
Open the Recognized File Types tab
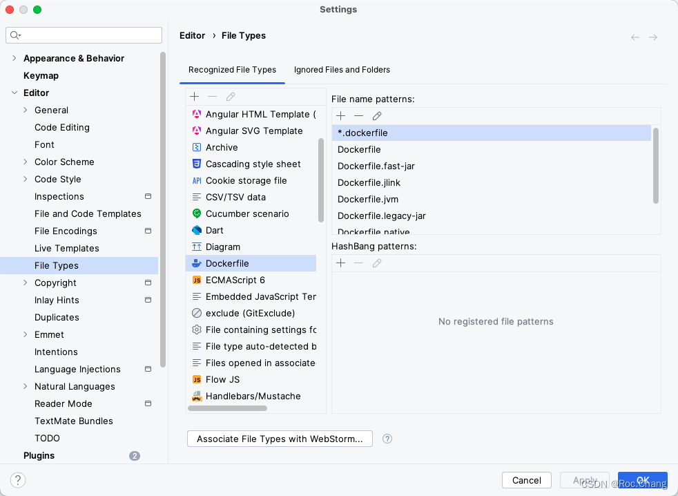pyautogui.click(x=232, y=70)
